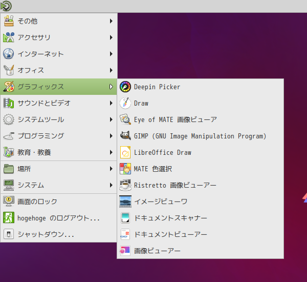Click the シャットダウン power icon
Viewport: 307px width, 282px height.
click(x=9, y=234)
